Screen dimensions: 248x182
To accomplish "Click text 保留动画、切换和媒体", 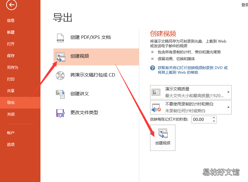I will [176, 59].
